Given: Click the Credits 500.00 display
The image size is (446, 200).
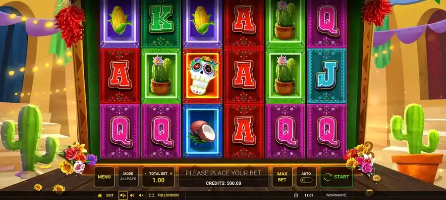Looking at the screenshot, I should (x=223, y=183).
